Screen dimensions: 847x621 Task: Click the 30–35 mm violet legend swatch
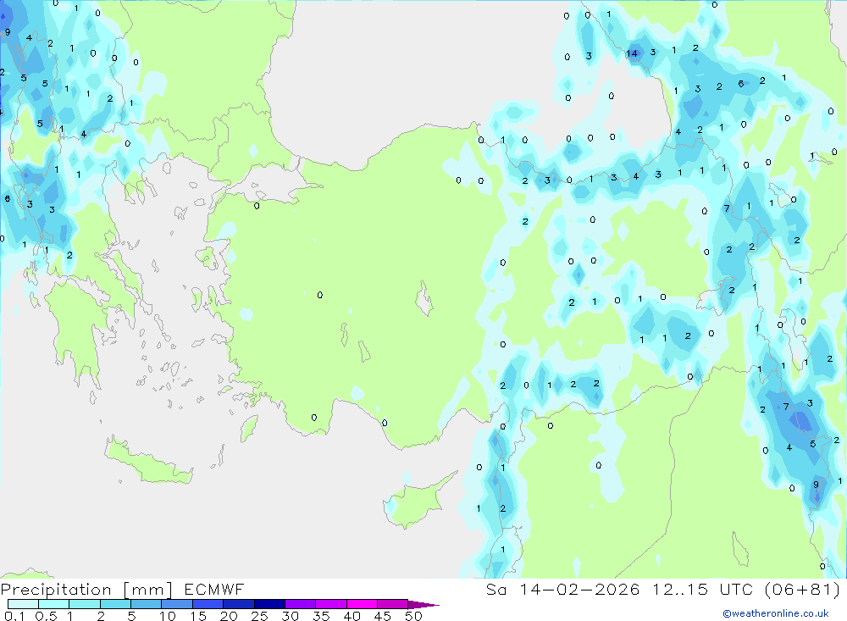pyautogui.click(x=301, y=604)
